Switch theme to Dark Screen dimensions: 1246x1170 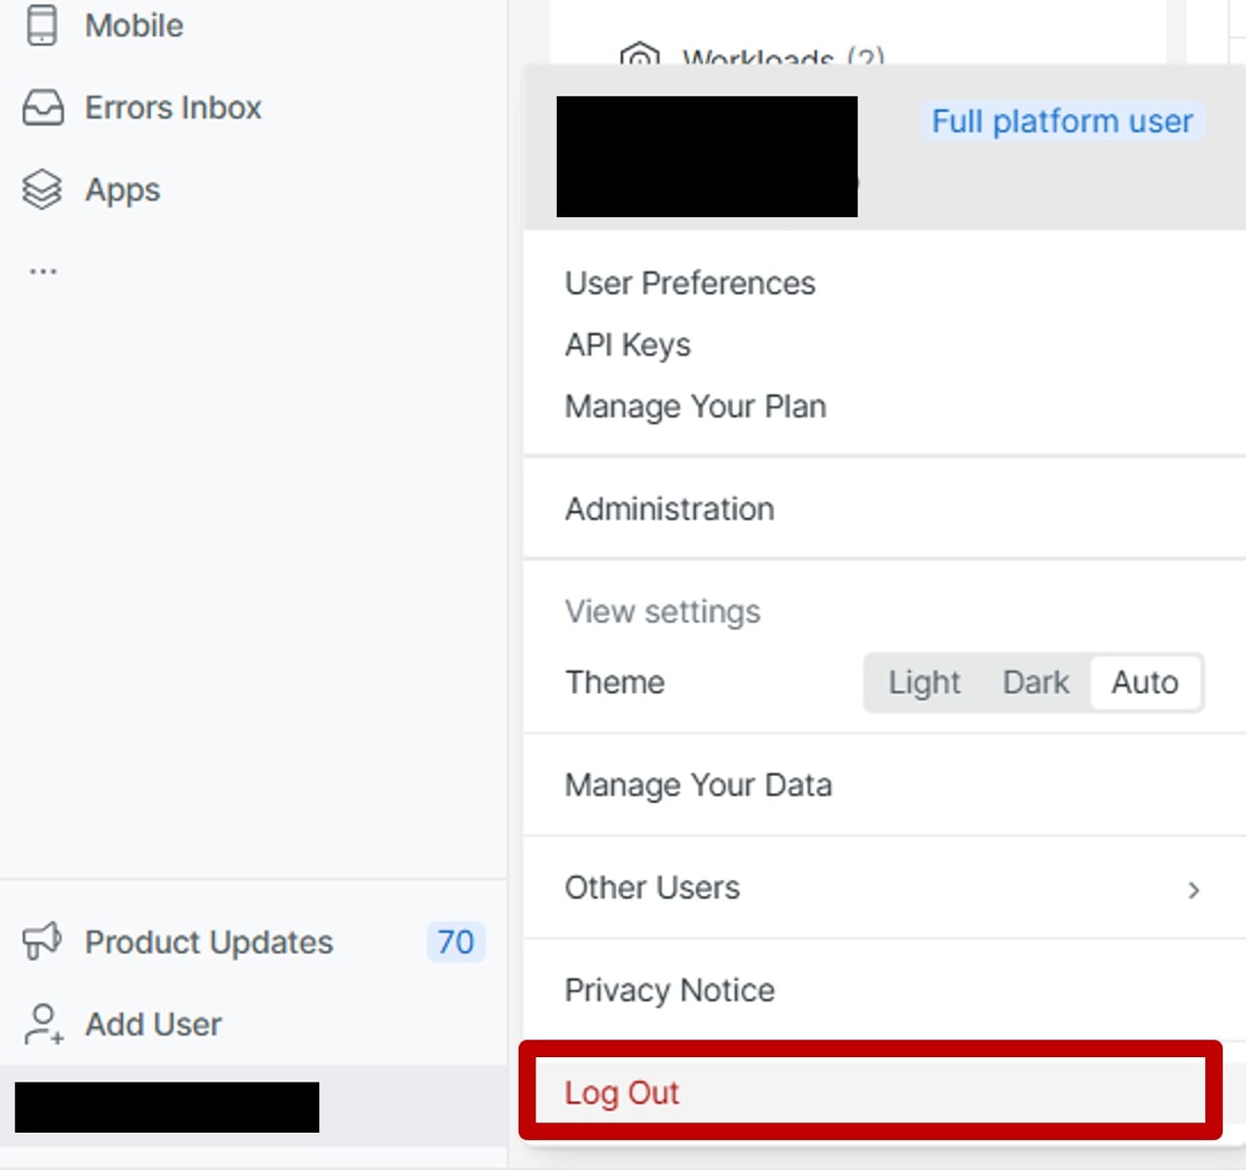coord(1035,682)
